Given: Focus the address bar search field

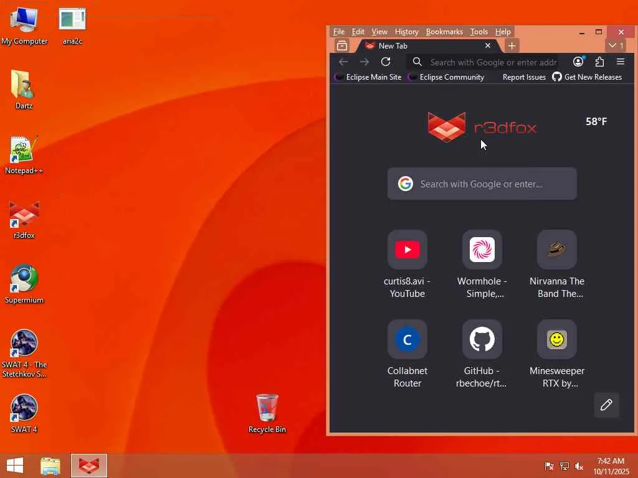Looking at the screenshot, I should pyautogui.click(x=483, y=62).
